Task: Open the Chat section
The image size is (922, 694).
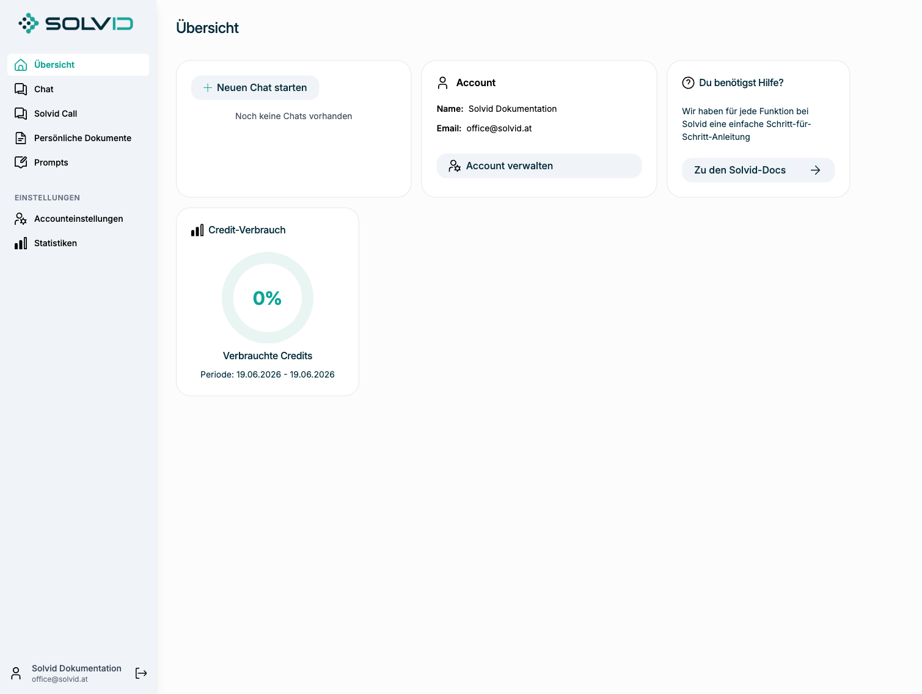Action: click(x=78, y=89)
